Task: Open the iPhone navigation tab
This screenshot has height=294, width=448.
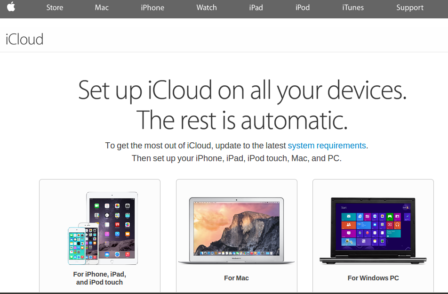Action: (x=152, y=8)
